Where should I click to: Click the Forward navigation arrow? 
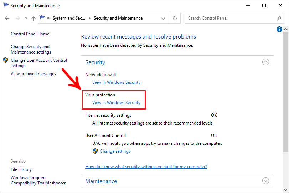pos(18,18)
